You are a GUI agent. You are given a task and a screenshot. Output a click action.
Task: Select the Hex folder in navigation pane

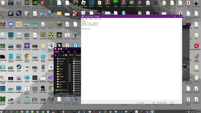pos(60,87)
